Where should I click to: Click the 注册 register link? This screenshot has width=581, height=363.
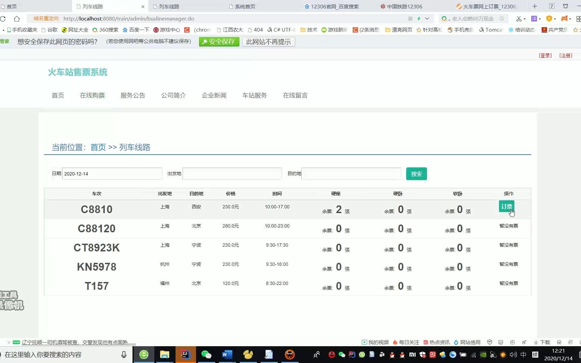[566, 55]
